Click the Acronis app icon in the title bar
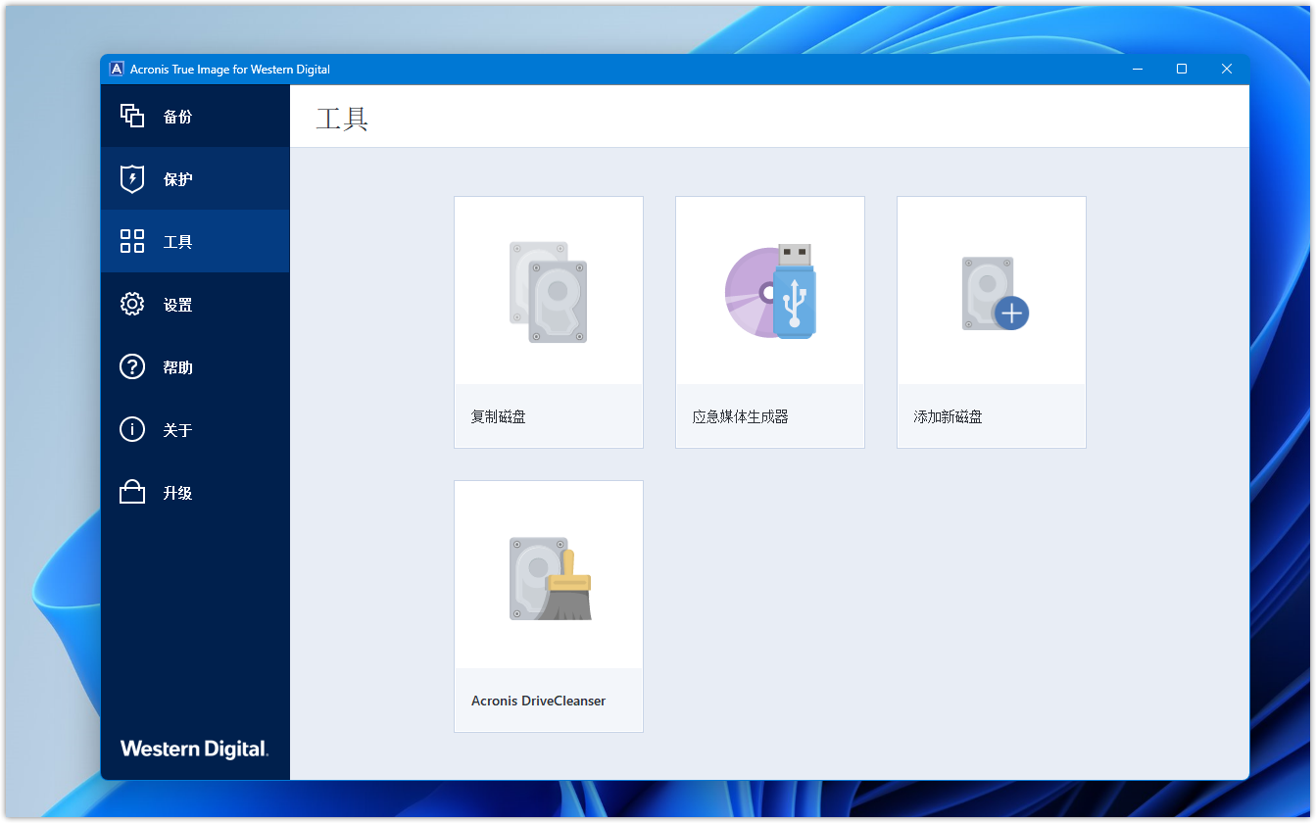 (117, 70)
